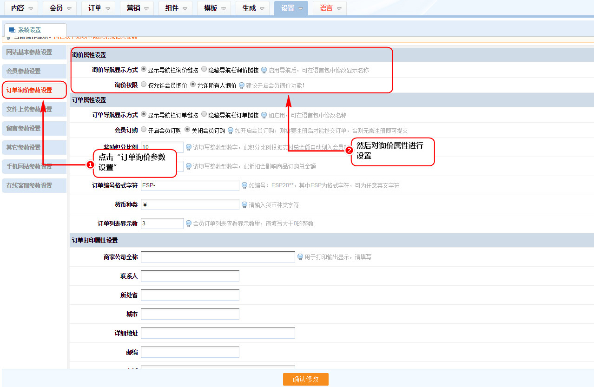Click the 确认修改 button

tap(305, 379)
